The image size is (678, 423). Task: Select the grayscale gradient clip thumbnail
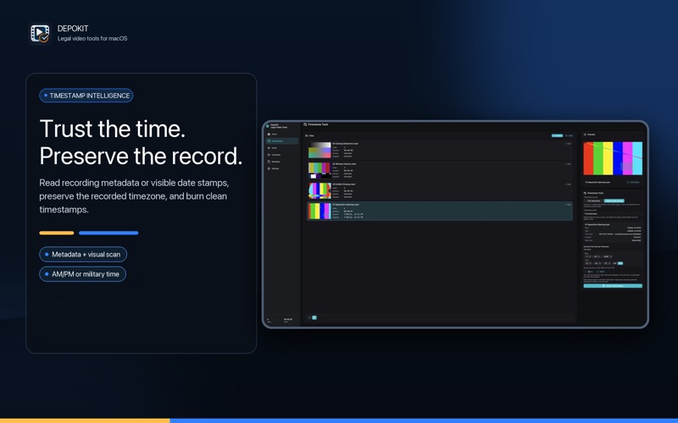[x=320, y=151]
